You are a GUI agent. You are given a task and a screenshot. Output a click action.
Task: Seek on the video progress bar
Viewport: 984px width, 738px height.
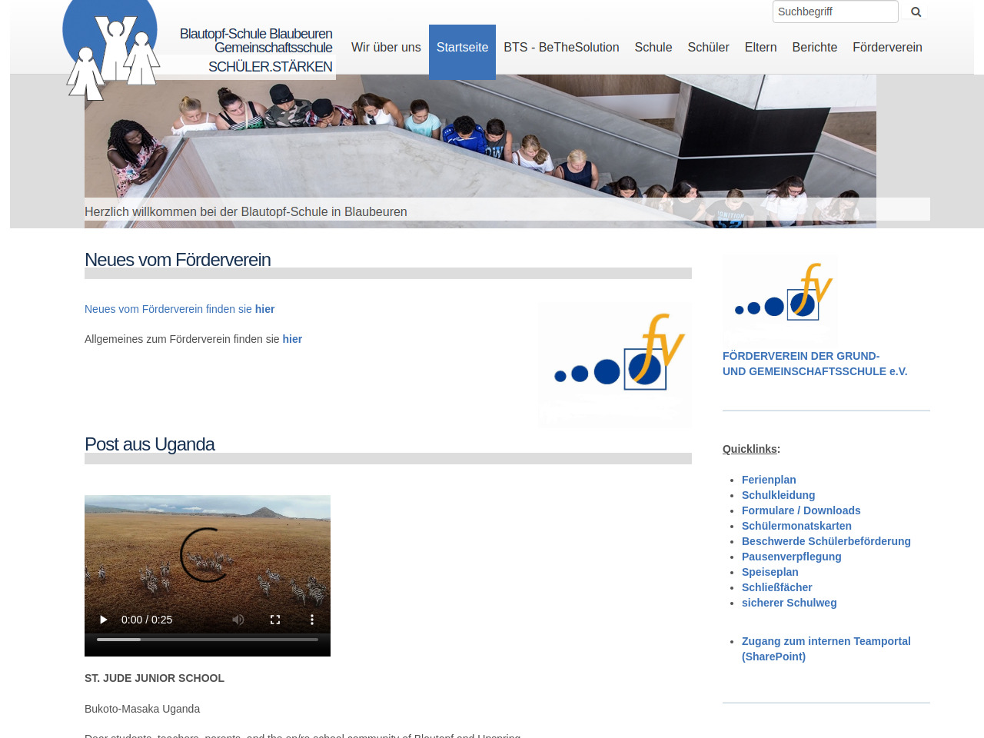tap(208, 640)
